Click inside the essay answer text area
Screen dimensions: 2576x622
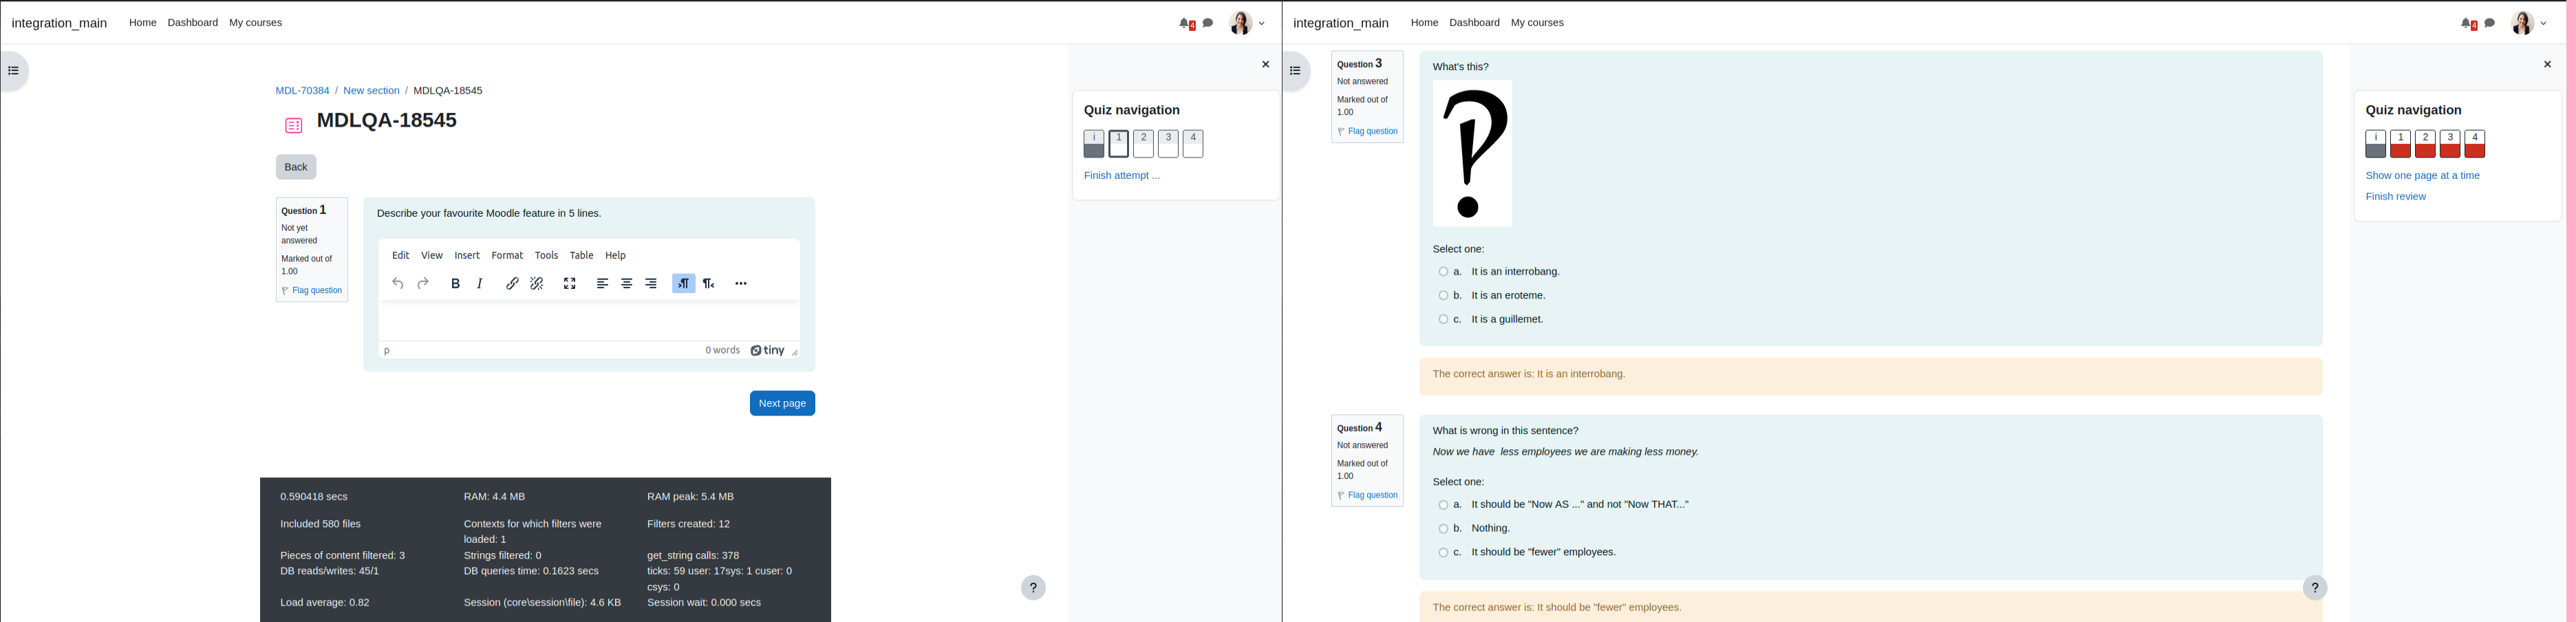589,321
